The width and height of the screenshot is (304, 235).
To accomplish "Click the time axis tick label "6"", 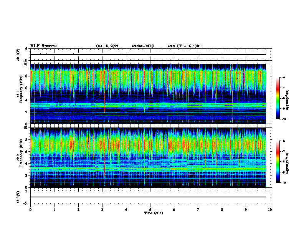I will point(174,210).
